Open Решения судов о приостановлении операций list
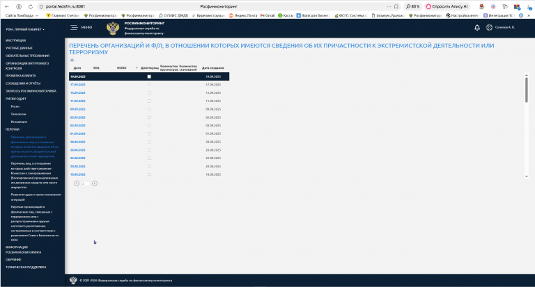Viewport: 535px width, 287px height. tap(36, 197)
